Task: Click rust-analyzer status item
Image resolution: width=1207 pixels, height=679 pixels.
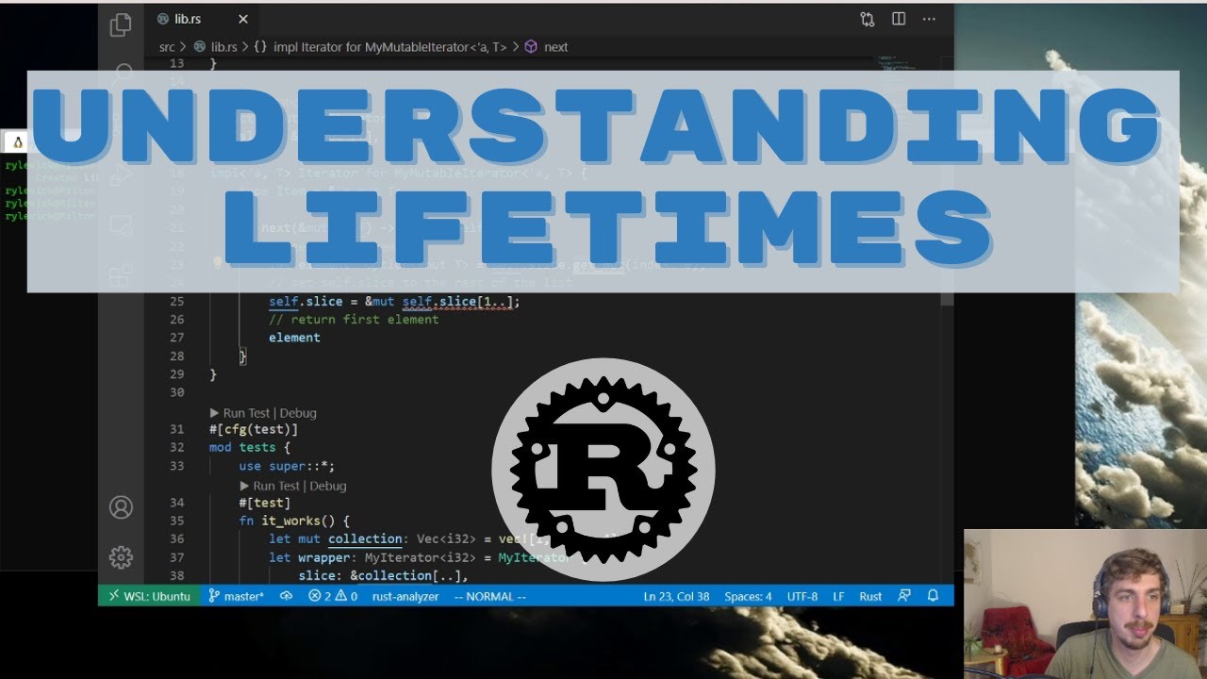Action: tap(405, 596)
